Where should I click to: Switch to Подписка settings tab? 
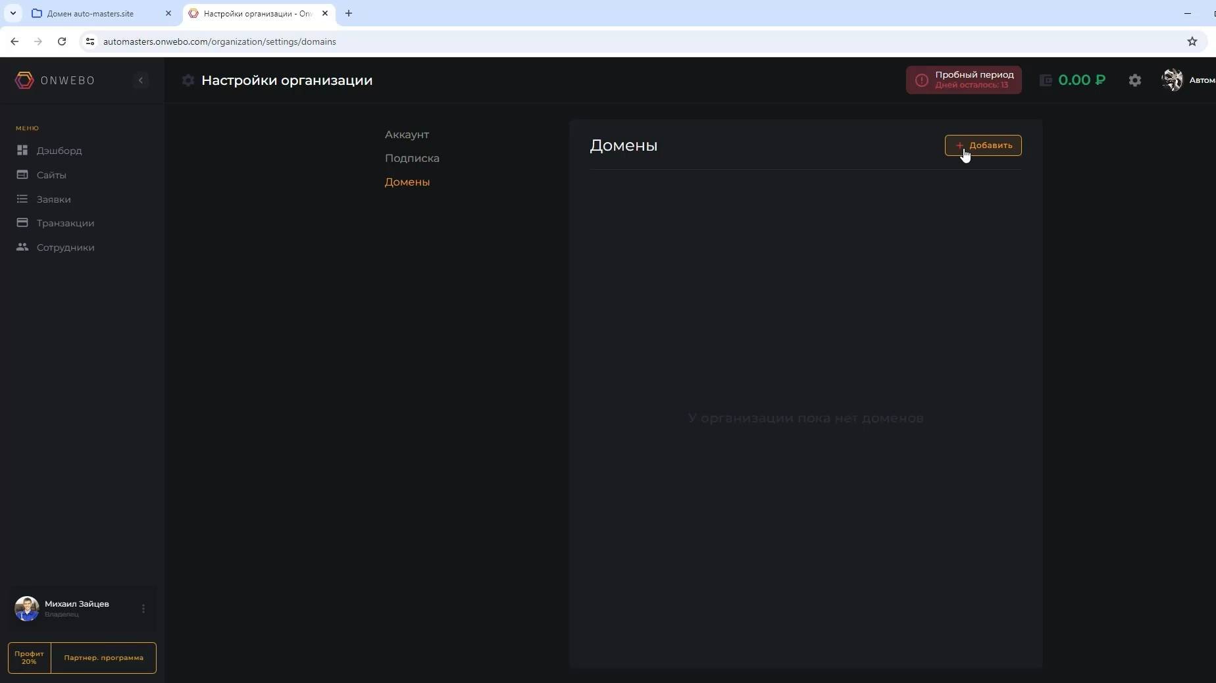pyautogui.click(x=412, y=158)
